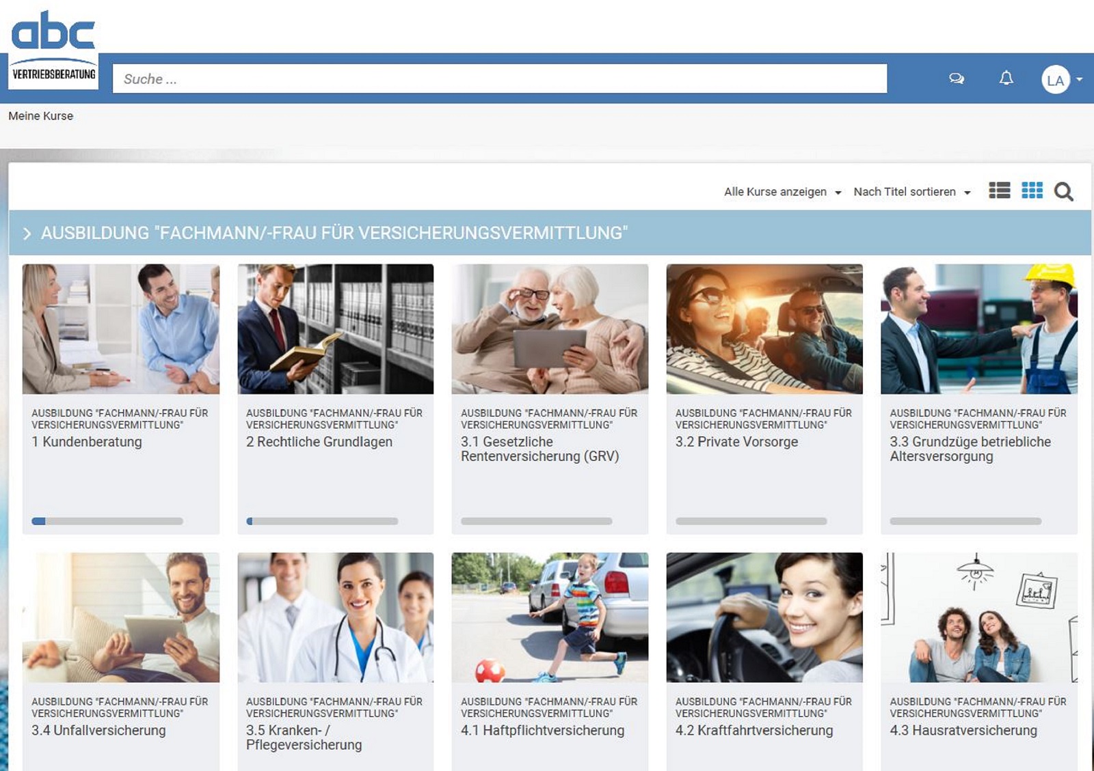
Task: Open the Ausbildung section header title
Action: (334, 233)
